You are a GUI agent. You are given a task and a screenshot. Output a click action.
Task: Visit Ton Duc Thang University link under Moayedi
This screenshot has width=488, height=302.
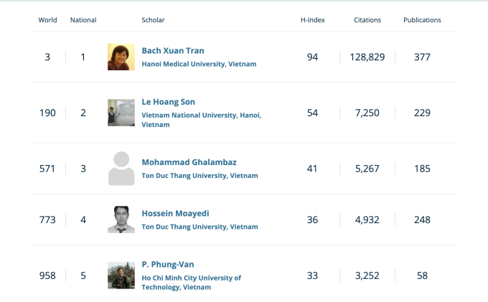point(200,227)
